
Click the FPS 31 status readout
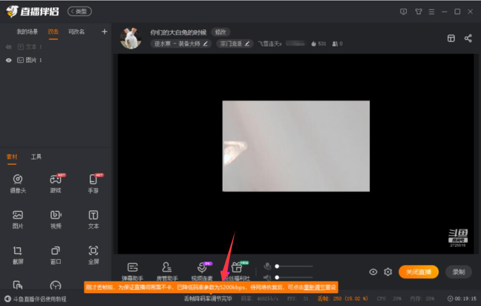coord(297,298)
